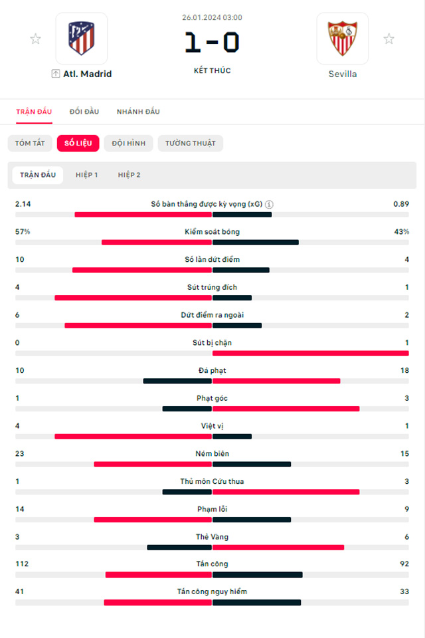
Task: Click the Kiểm soát bóng possession bar
Action: [x=212, y=243]
